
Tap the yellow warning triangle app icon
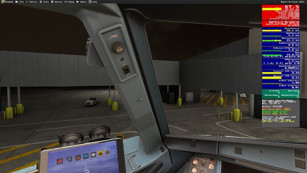101,153
